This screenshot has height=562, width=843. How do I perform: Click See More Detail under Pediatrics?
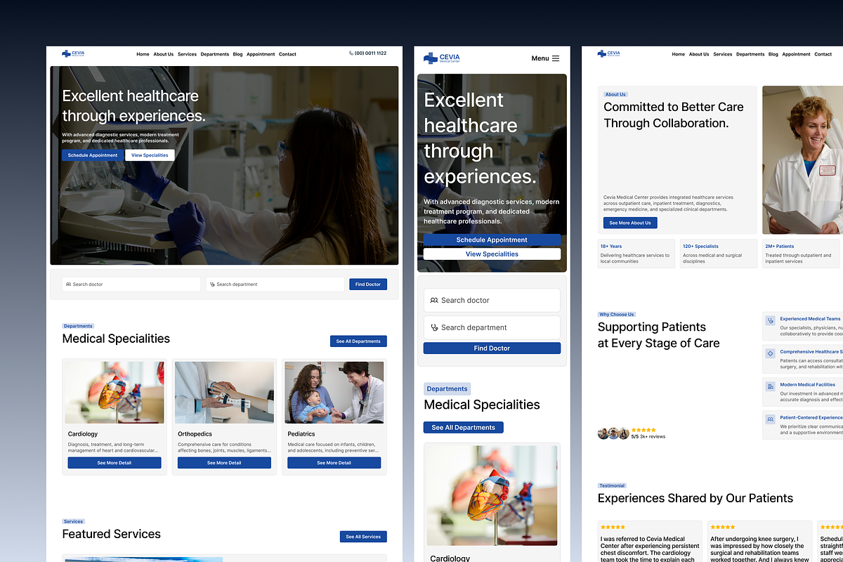[x=334, y=463]
